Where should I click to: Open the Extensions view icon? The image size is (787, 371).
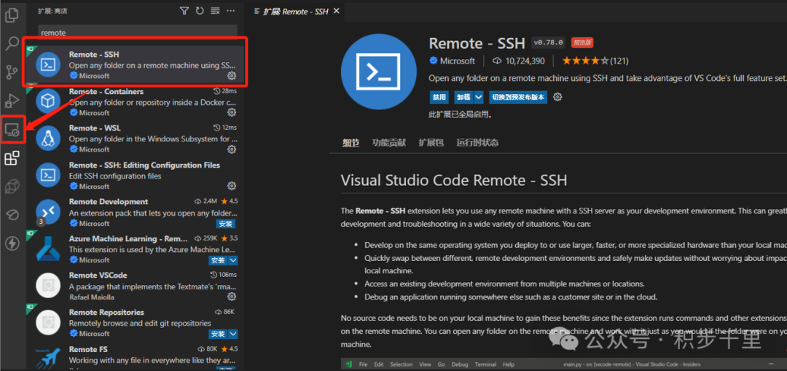click(12, 159)
